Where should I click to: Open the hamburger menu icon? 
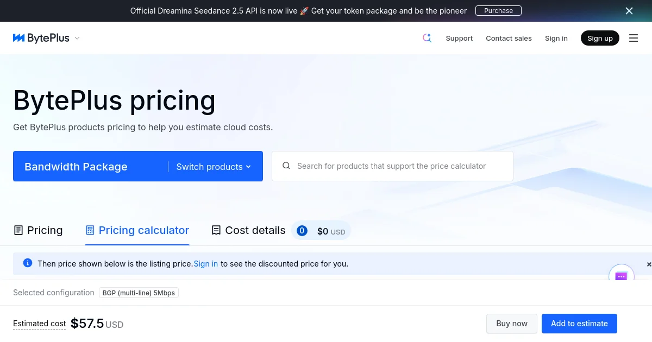coord(634,38)
